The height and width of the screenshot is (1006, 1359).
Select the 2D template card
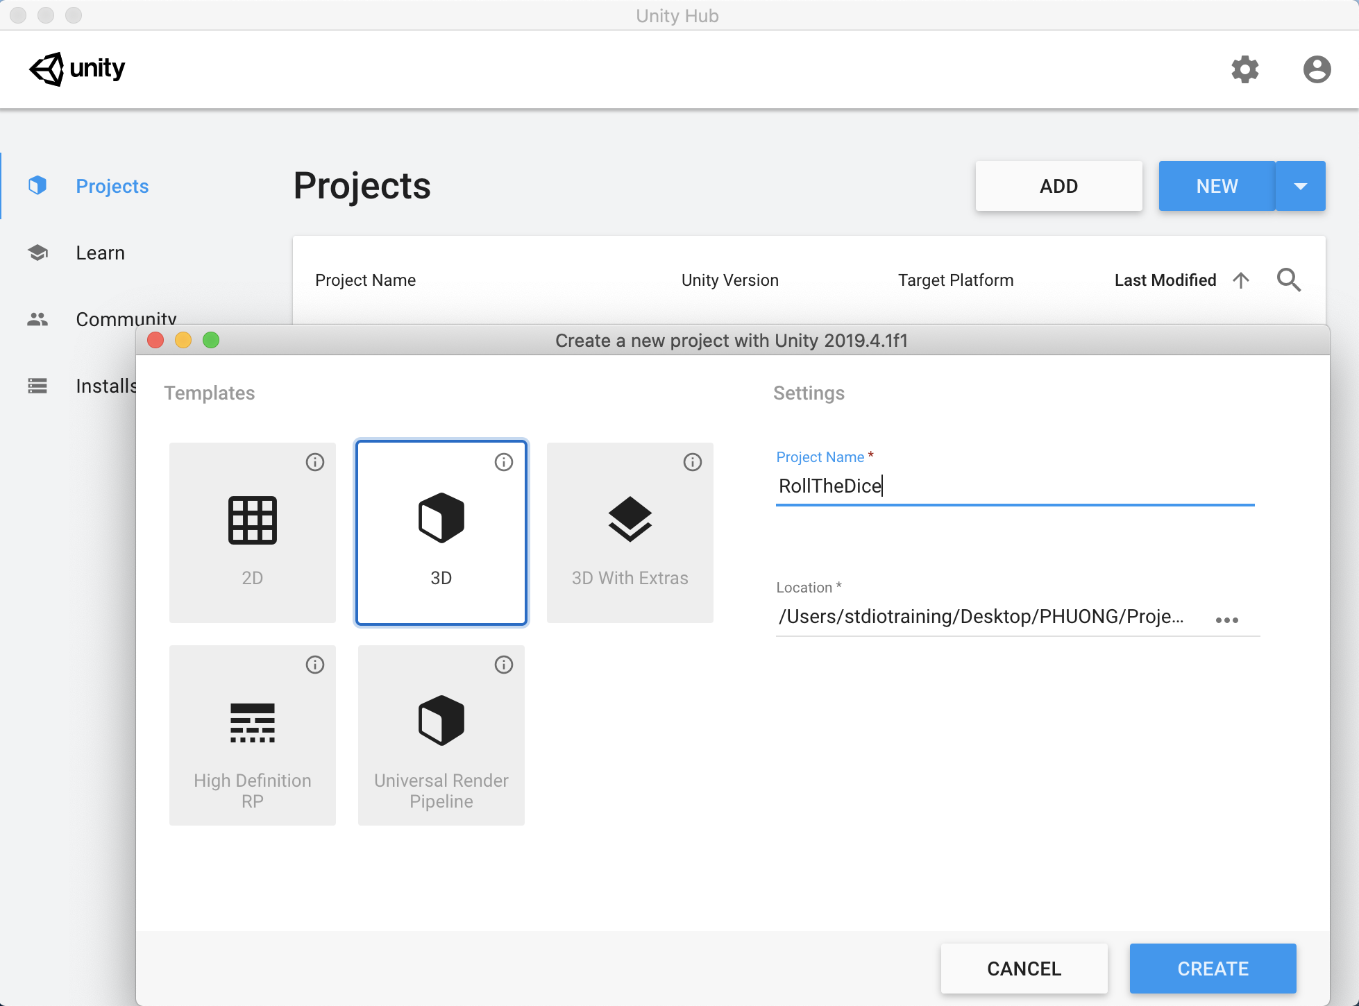[253, 533]
